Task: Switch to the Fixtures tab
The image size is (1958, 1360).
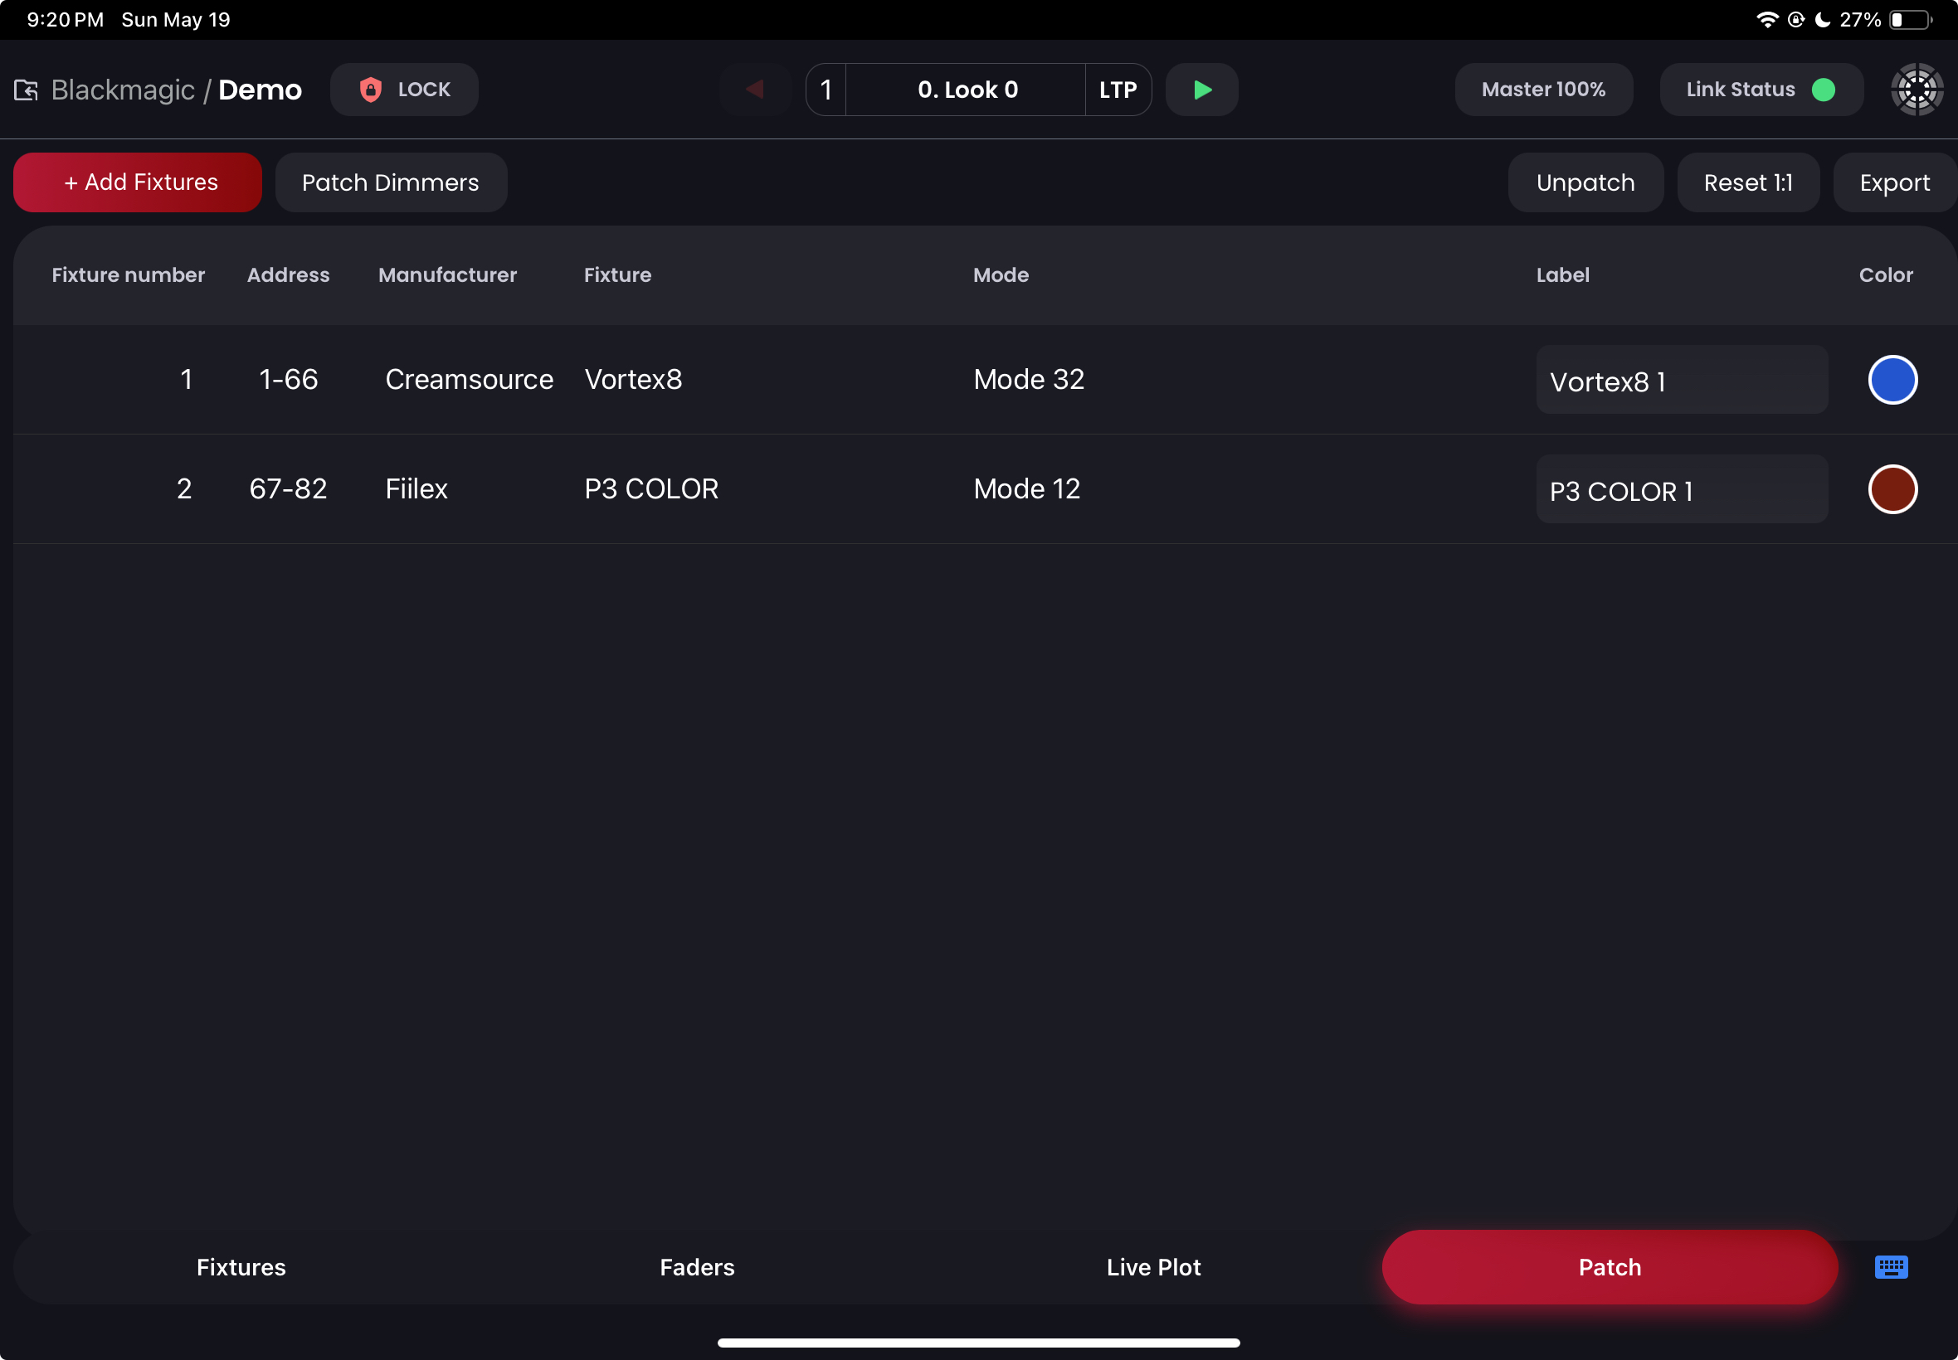Action: tap(241, 1266)
